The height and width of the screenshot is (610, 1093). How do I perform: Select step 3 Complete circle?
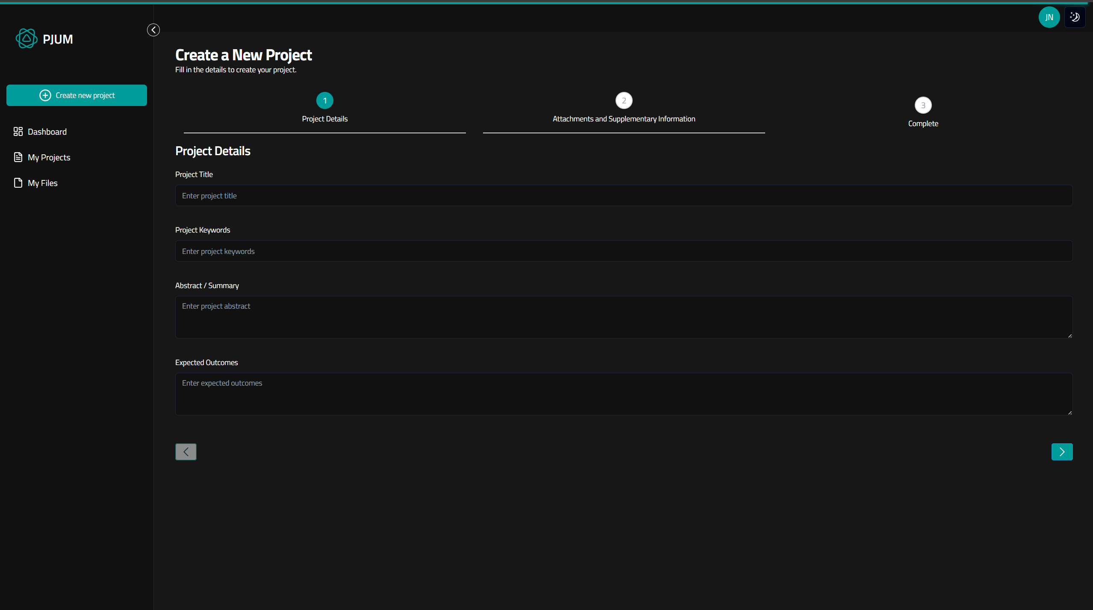click(x=923, y=106)
